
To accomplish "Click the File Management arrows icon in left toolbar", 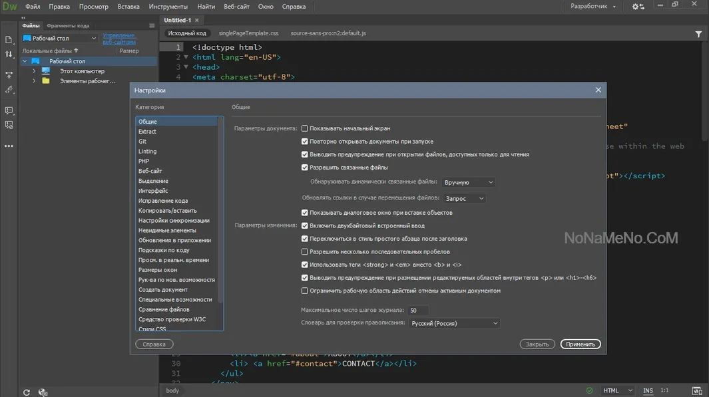I will tap(9, 55).
